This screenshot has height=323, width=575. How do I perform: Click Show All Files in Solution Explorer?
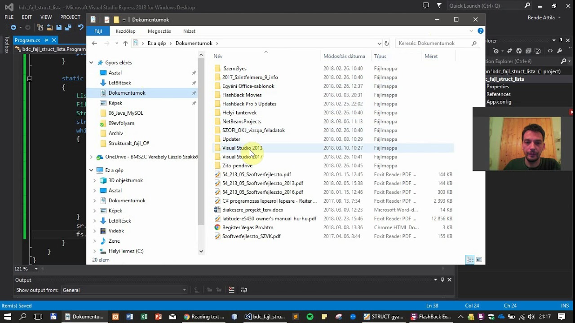tap(538, 51)
